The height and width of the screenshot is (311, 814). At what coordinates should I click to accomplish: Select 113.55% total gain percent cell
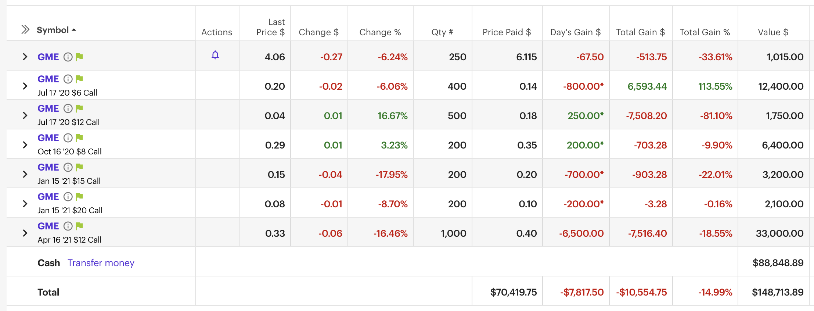pyautogui.click(x=715, y=86)
